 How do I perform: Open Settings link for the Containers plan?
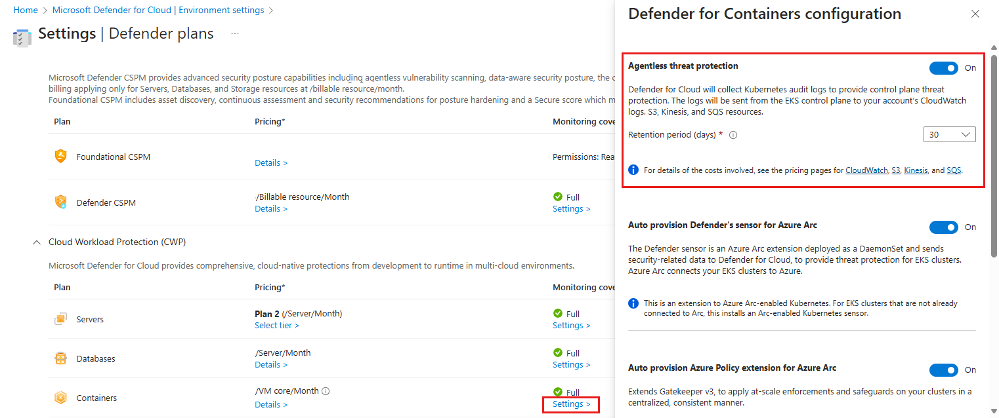571,404
